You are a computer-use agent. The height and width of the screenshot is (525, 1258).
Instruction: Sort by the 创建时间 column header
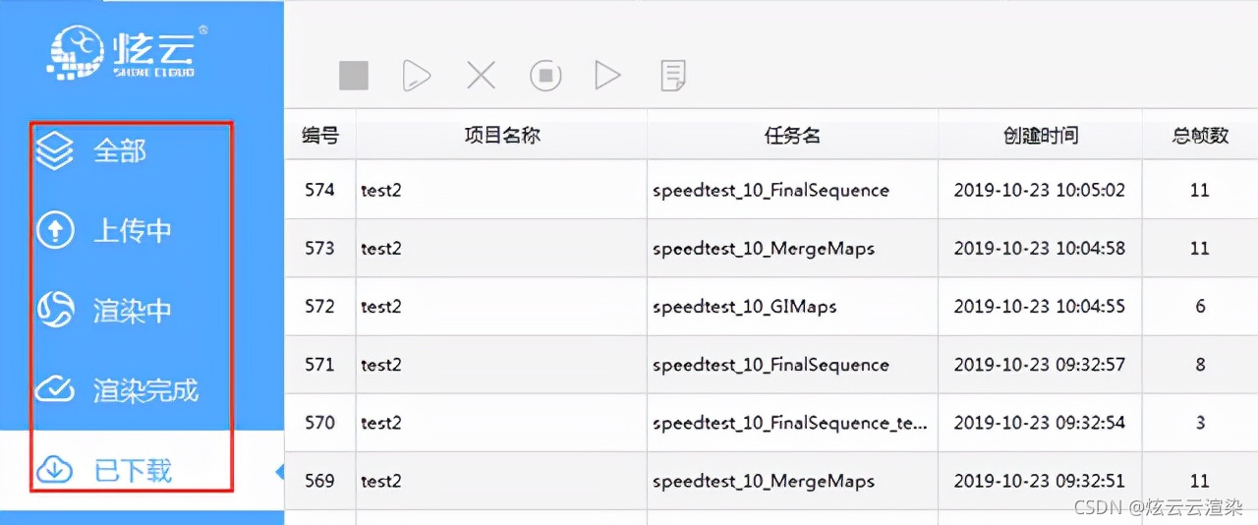pyautogui.click(x=1040, y=136)
